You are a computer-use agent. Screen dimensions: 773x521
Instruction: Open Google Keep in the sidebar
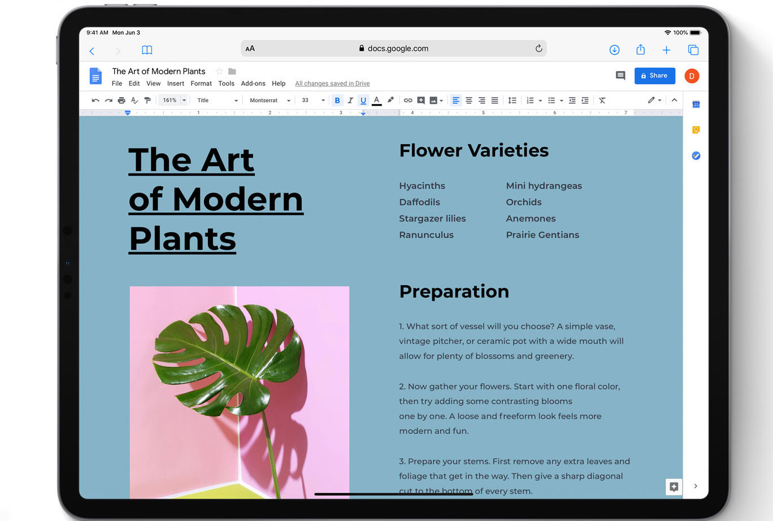(696, 129)
